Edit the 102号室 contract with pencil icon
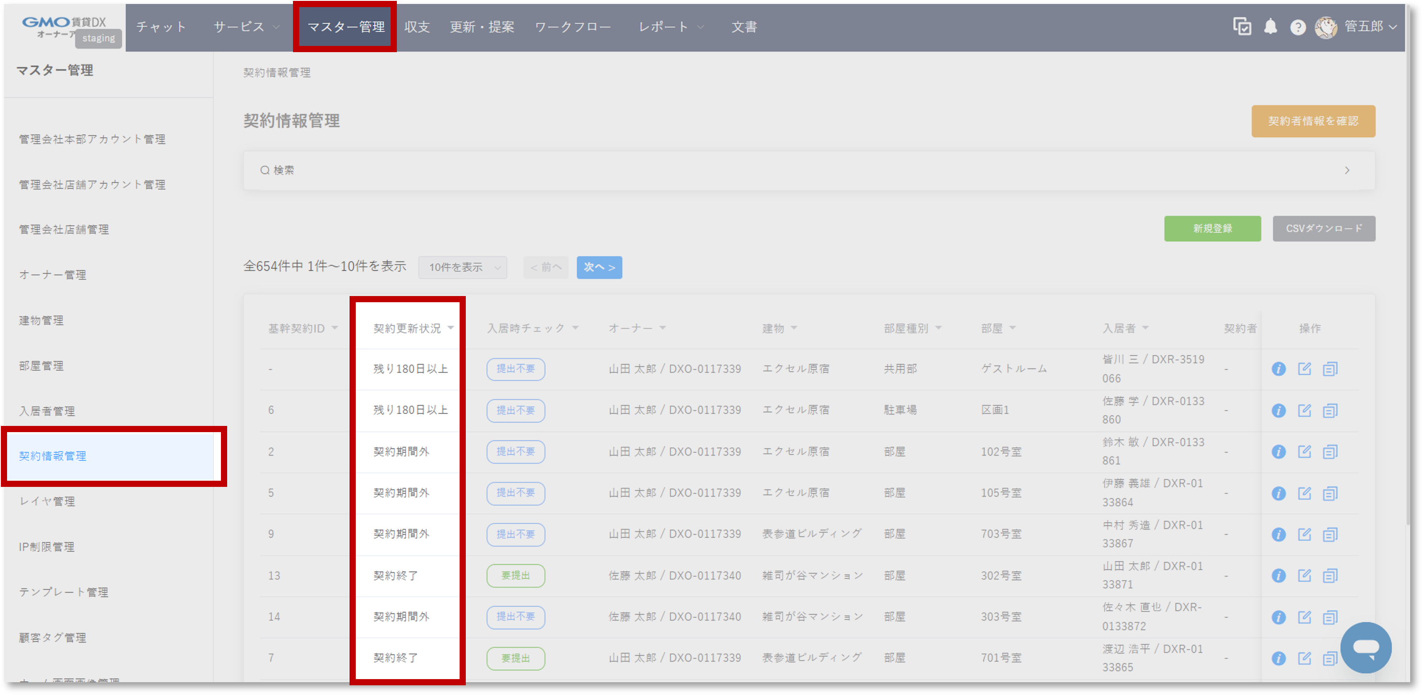Image resolution: width=1423 pixels, height=695 pixels. [x=1305, y=452]
